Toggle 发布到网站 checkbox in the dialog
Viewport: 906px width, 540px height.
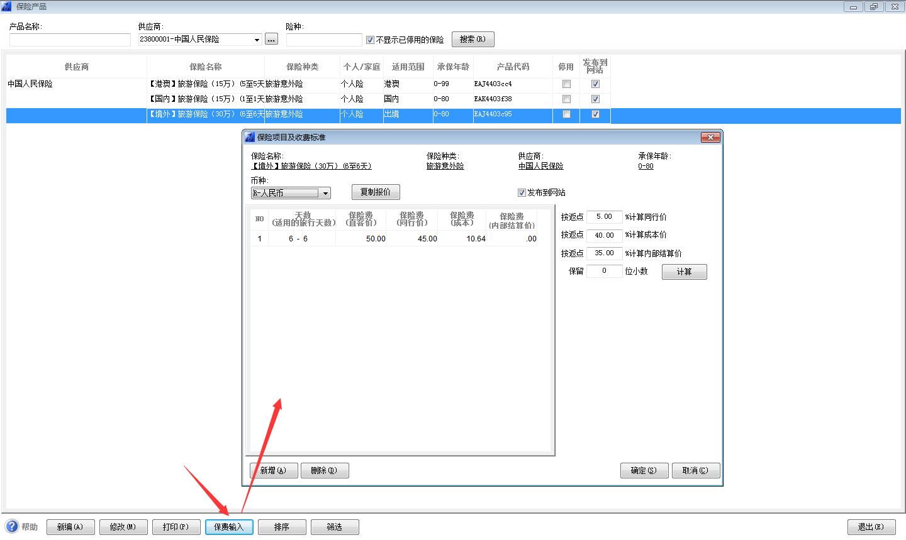click(522, 193)
